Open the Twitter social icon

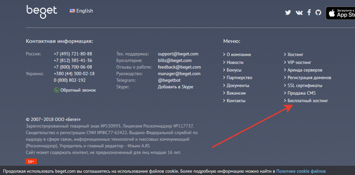pyautogui.click(x=288, y=12)
